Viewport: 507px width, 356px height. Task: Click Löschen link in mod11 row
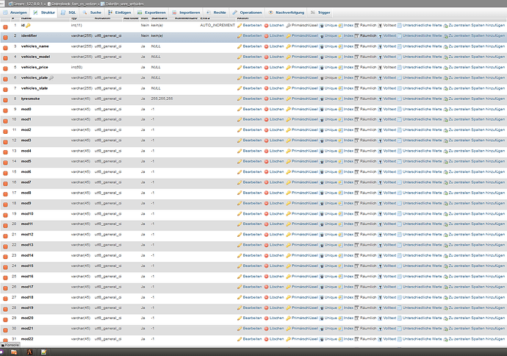pyautogui.click(x=277, y=224)
